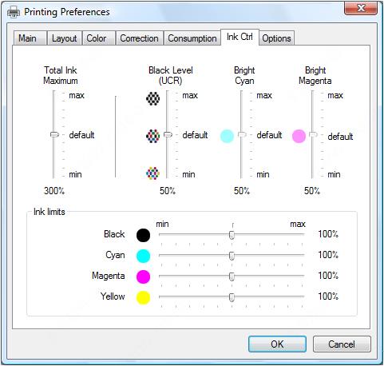Click the Black Level (UCR) slider thumb
The image size is (384, 366).
168,134
